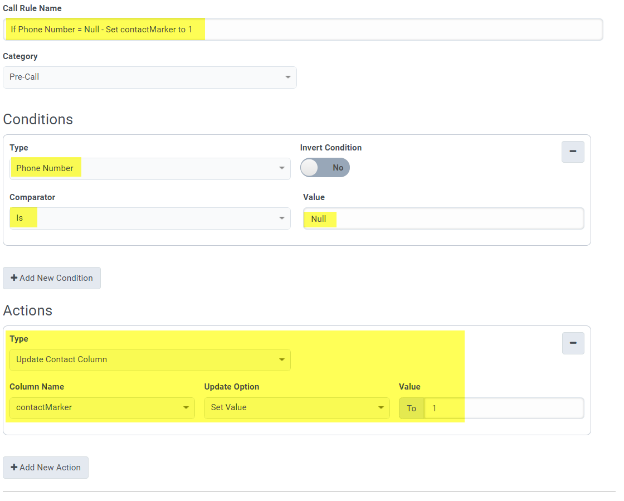Expand the Column Name dropdown (contactMarker)

102,408
